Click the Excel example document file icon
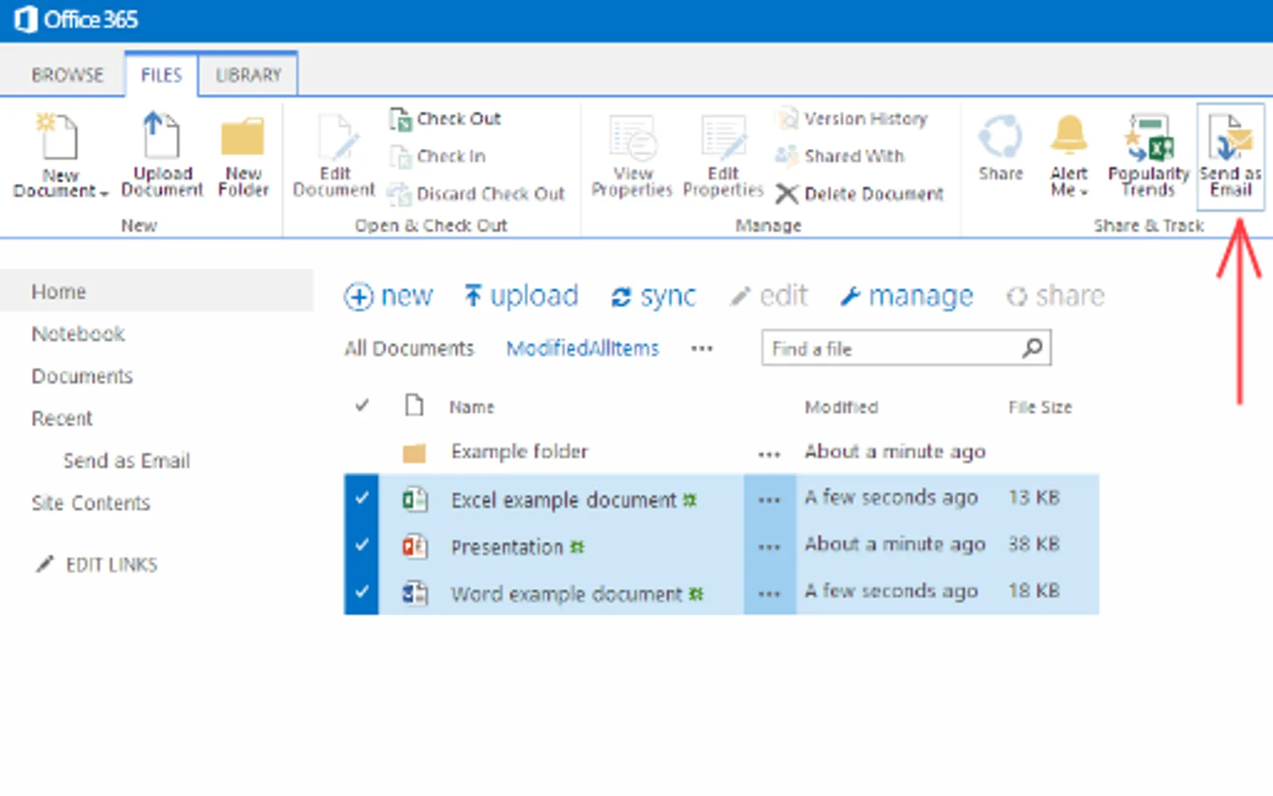Viewport: 1273px width, 796px height. (415, 500)
